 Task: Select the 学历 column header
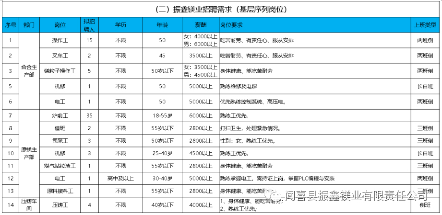[120, 24]
